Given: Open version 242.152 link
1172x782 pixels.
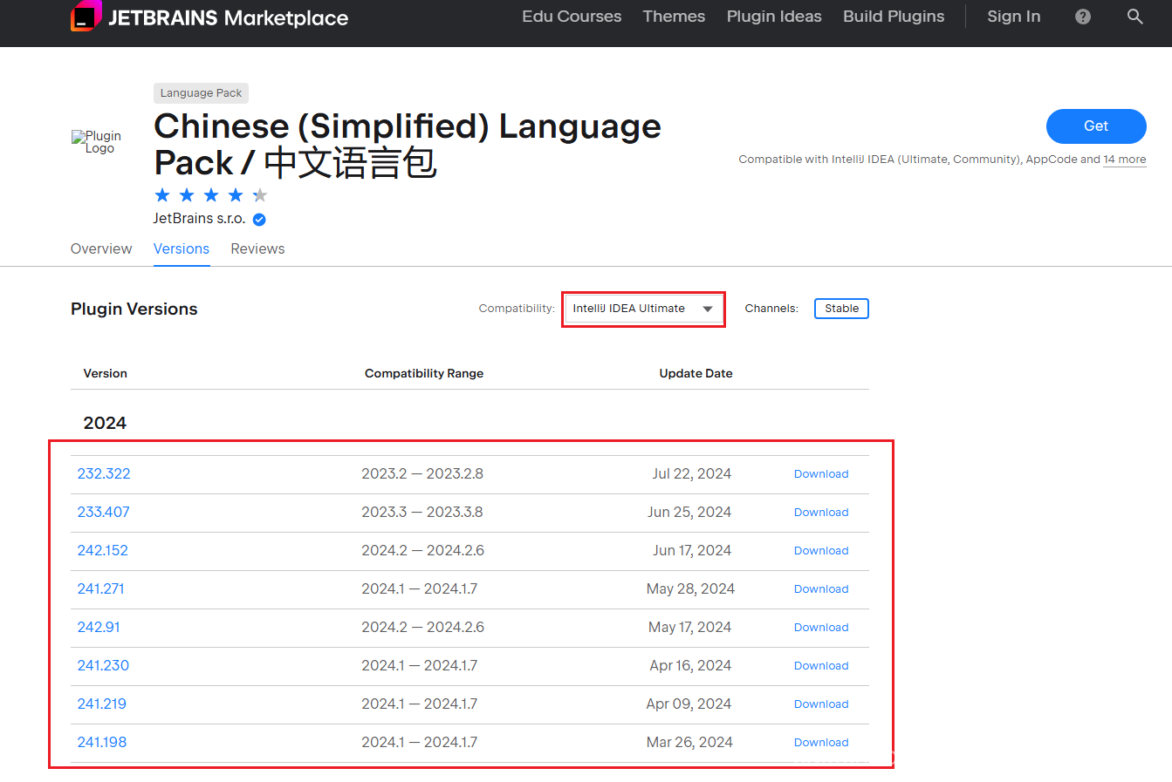Looking at the screenshot, I should pyautogui.click(x=103, y=551).
